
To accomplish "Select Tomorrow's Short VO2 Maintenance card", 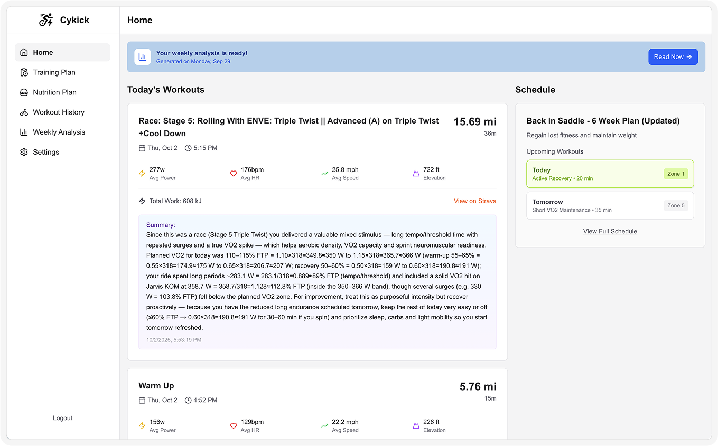I will [610, 205].
